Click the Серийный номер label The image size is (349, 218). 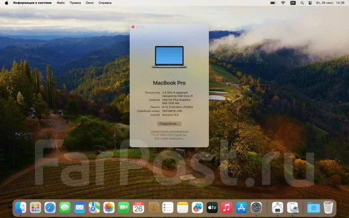pos(148,111)
